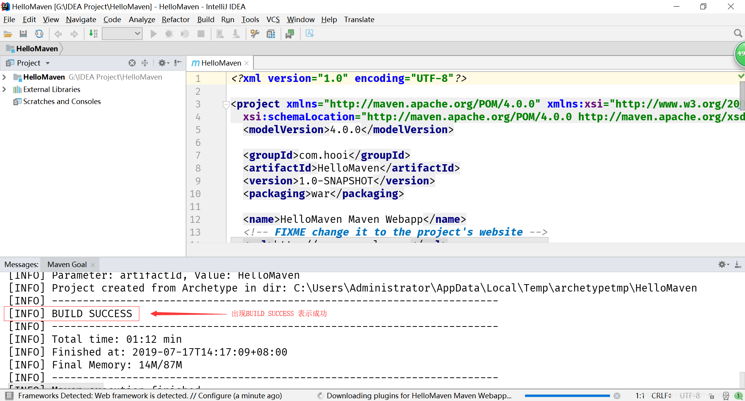Click the cursor position 1:1 indicator
Image resolution: width=745 pixels, height=401 pixels.
pos(640,396)
